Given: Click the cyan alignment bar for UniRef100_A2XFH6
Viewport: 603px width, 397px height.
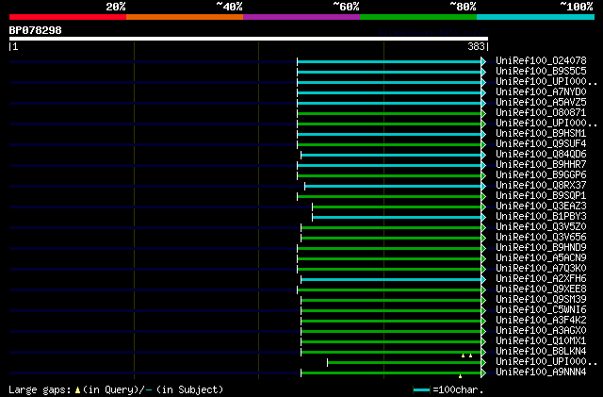Looking at the screenshot, I should (x=391, y=280).
